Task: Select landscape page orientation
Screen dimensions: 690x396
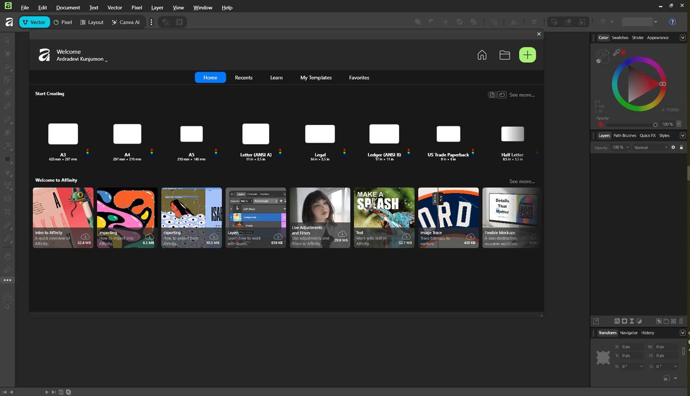Action: coord(502,95)
